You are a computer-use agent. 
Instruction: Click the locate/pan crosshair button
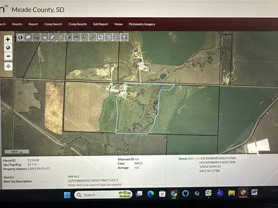(8, 66)
